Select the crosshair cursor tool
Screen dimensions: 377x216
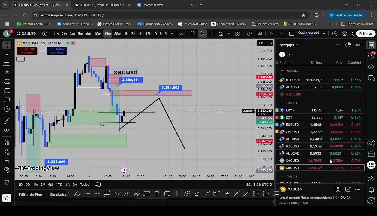click(x=7, y=45)
